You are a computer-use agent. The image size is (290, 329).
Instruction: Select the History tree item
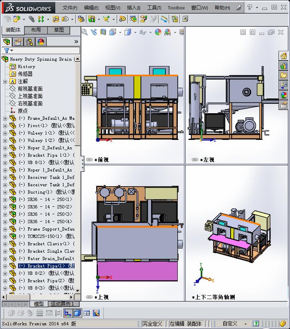(x=26, y=67)
